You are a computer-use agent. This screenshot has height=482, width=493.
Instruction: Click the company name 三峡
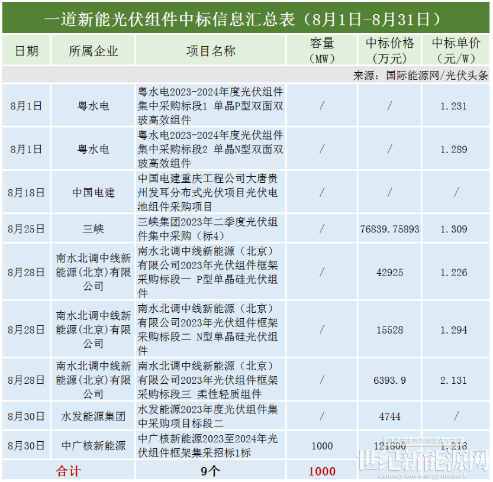[93, 229]
